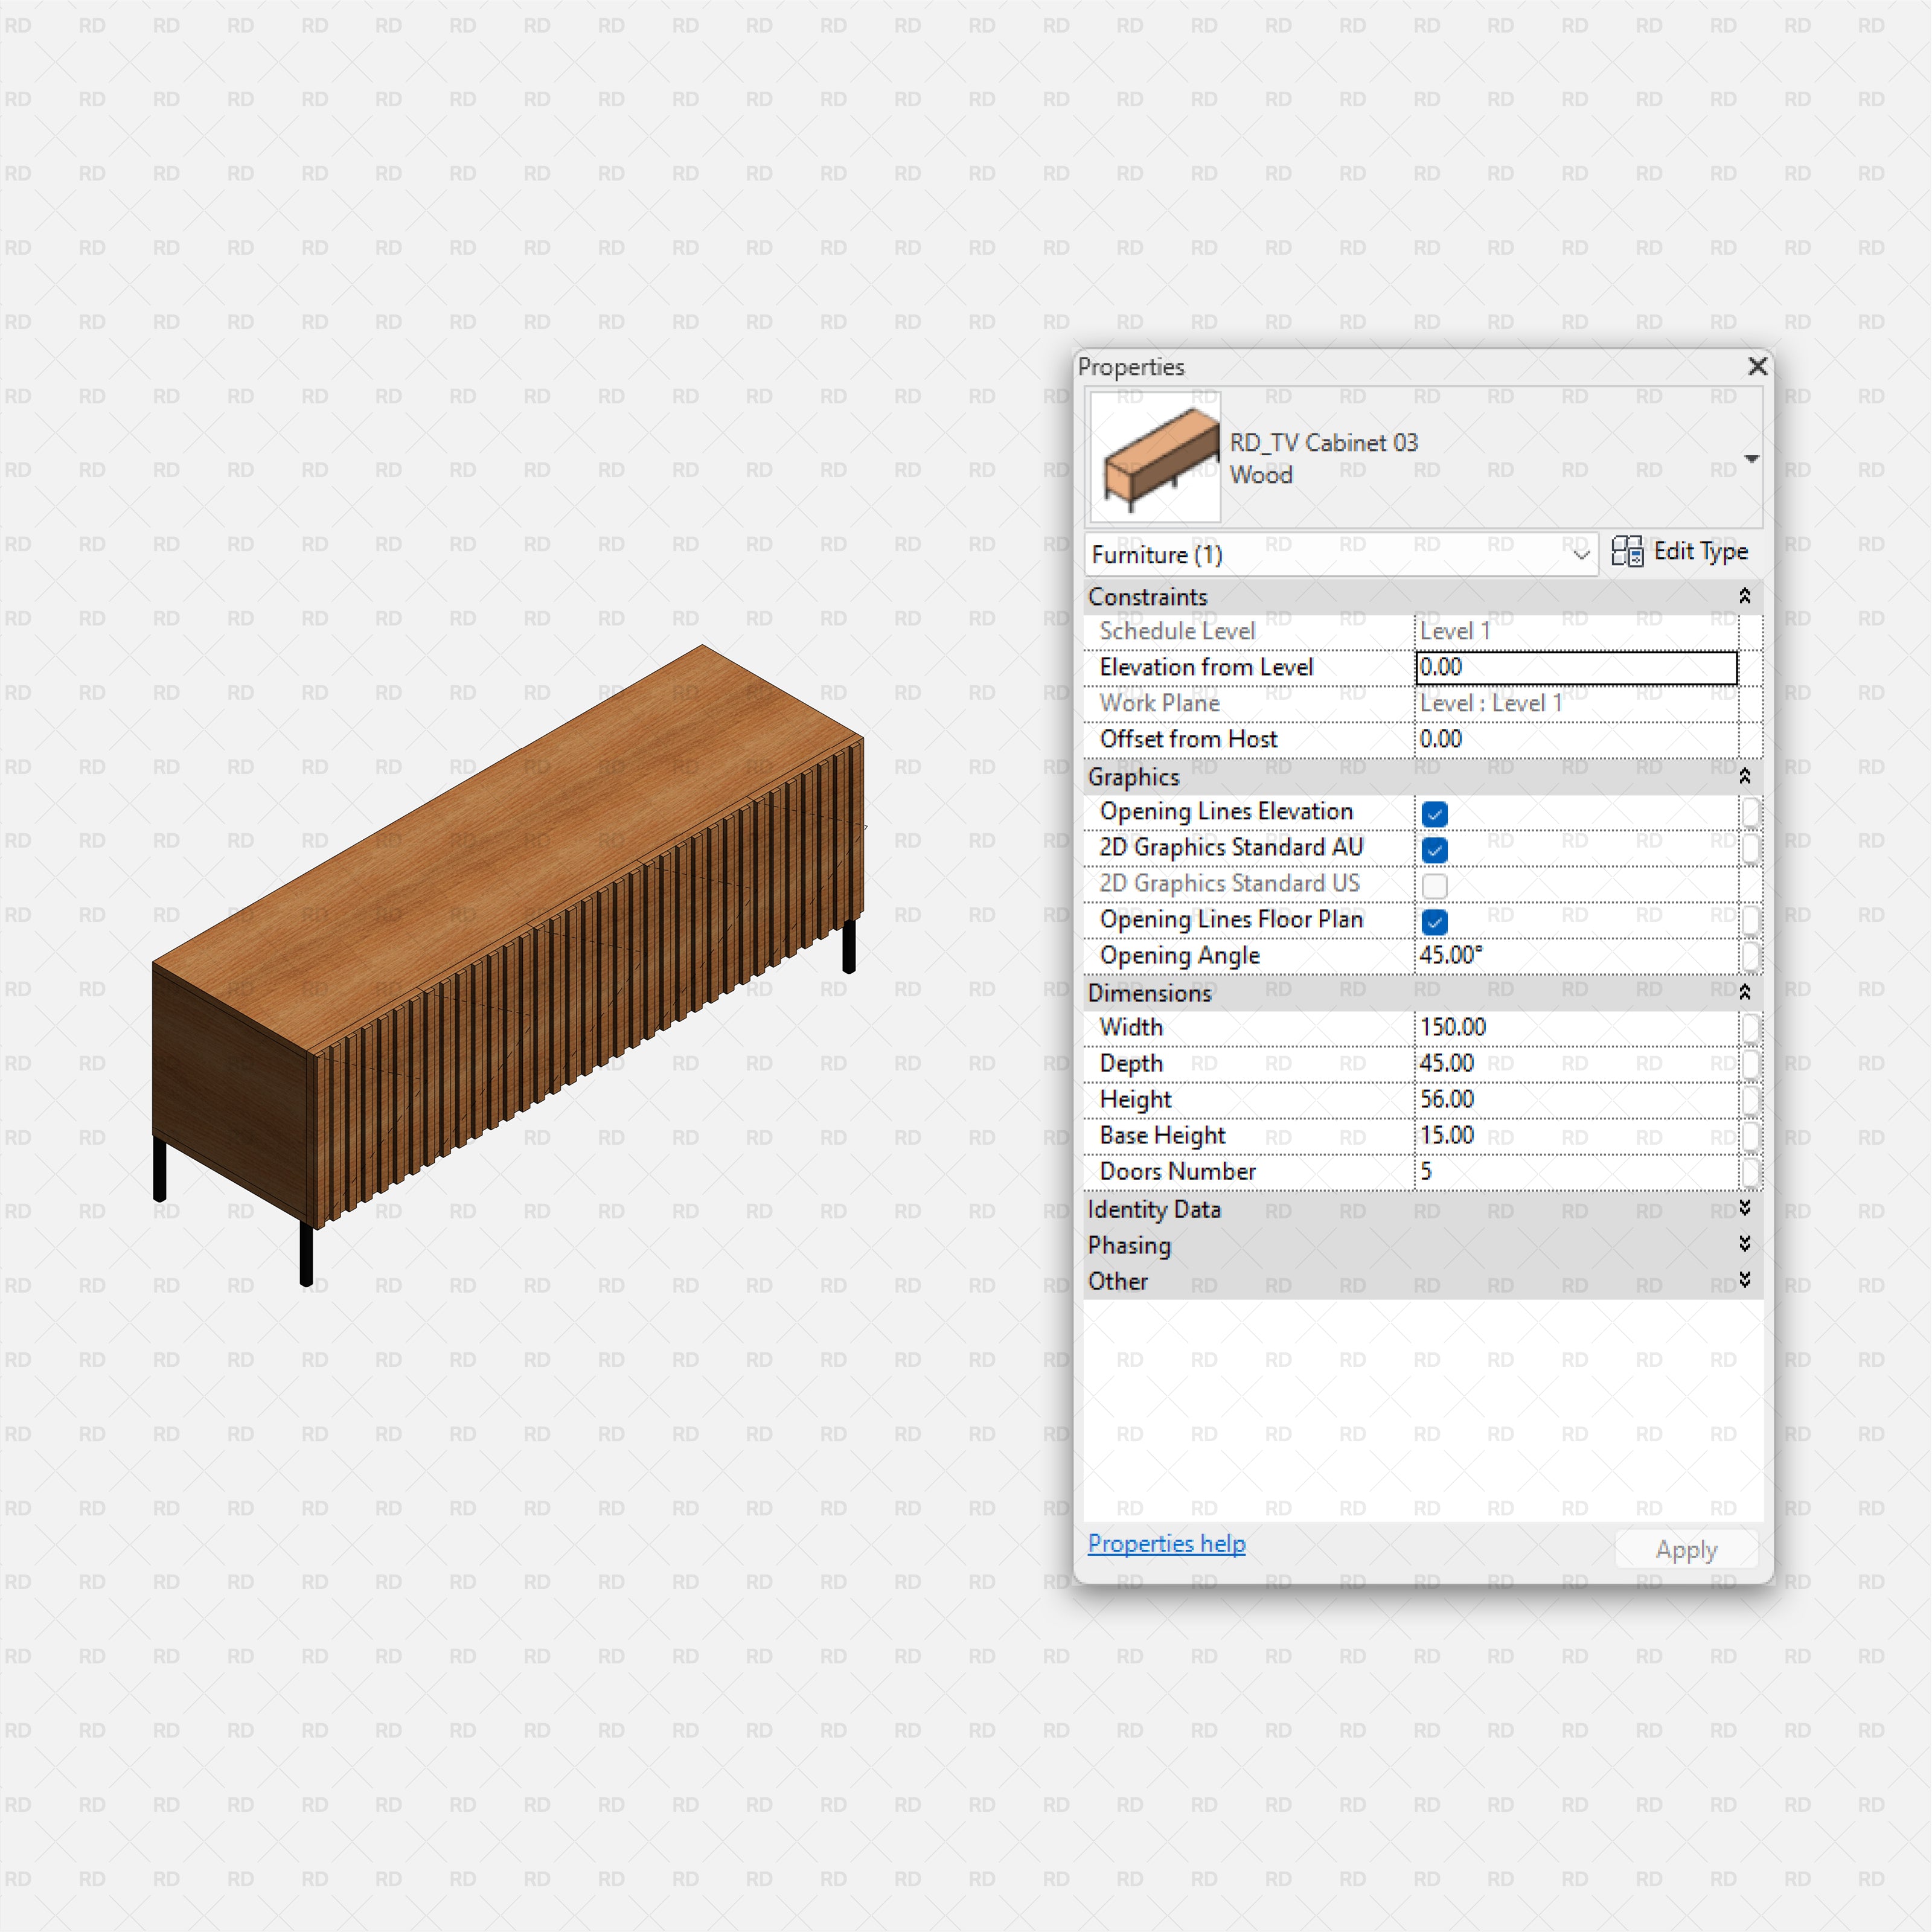Click associate parameter button beside Base Height
The height and width of the screenshot is (1932, 1932).
1751,1135
